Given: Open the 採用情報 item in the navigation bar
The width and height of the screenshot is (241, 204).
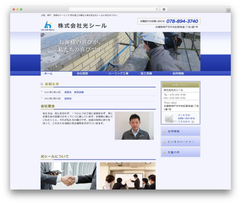Looking at the screenshot, I should click(x=178, y=74).
